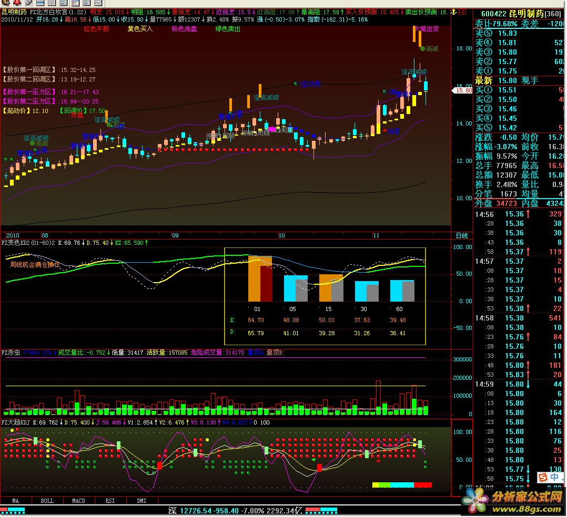Click the 粉色洗盘 legend text
Screen dimensions: 567x517
184,29
